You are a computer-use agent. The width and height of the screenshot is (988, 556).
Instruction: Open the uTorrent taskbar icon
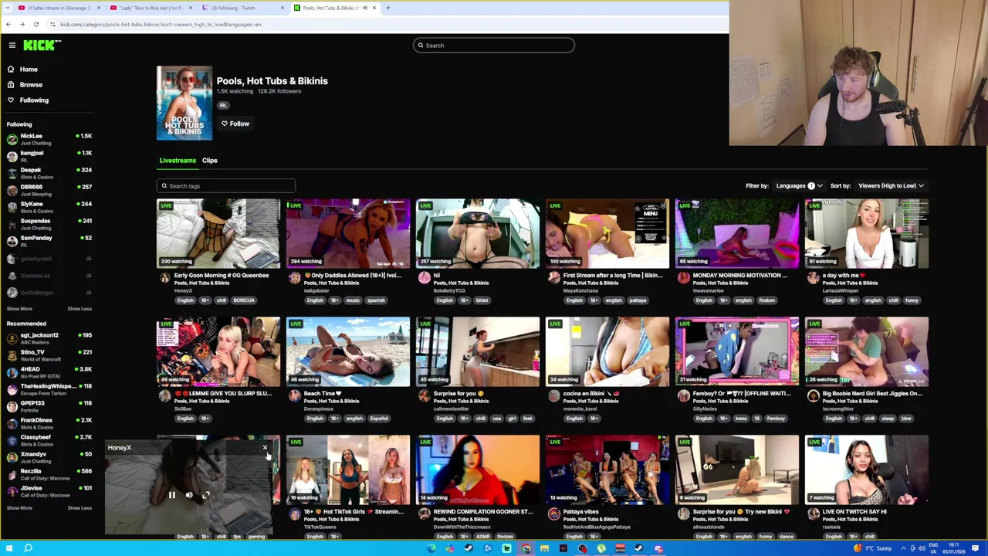601,549
